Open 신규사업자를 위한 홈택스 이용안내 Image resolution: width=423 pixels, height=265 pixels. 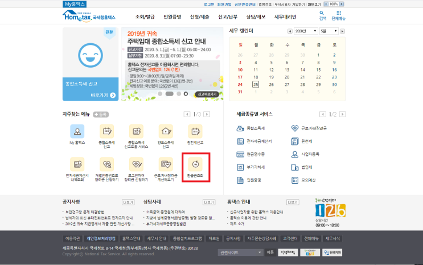point(256,212)
